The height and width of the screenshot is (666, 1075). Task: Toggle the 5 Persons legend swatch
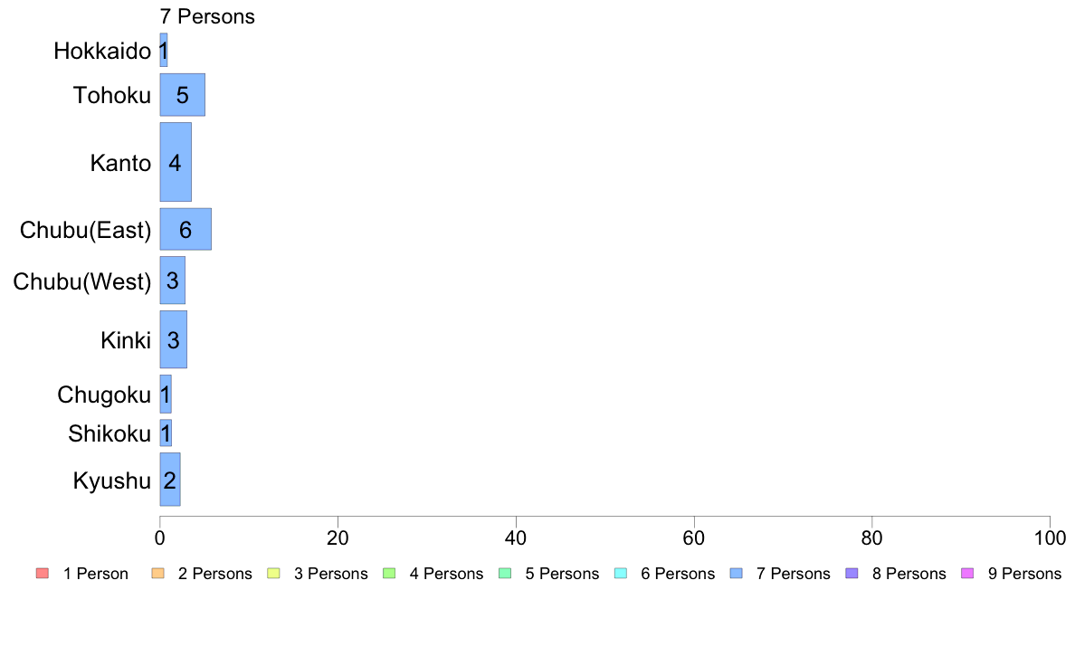coord(505,574)
